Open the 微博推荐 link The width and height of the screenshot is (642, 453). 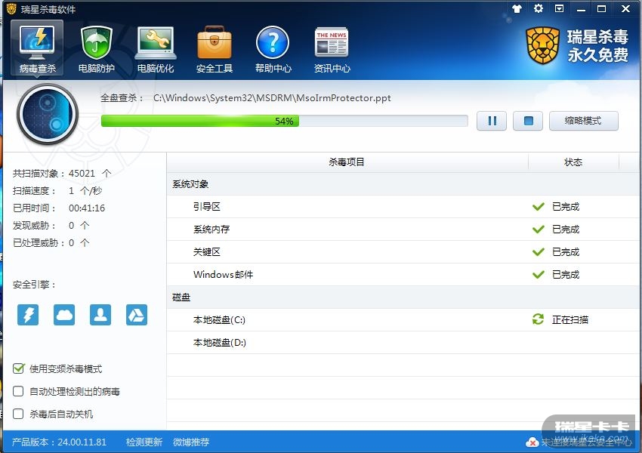191,442
